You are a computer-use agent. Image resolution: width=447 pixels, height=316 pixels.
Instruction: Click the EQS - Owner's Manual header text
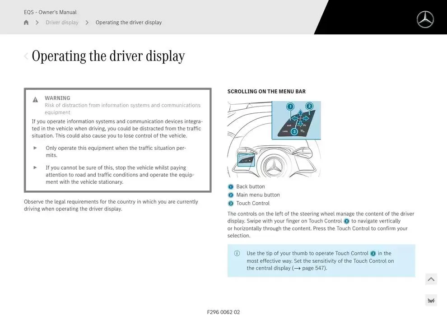pyautogui.click(x=50, y=12)
